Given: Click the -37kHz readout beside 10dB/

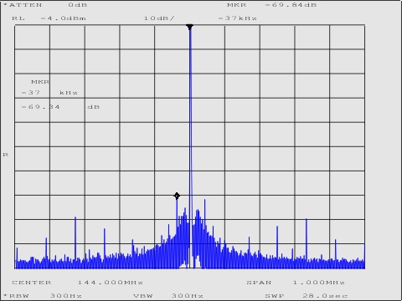Looking at the screenshot, I should pyautogui.click(x=238, y=18).
